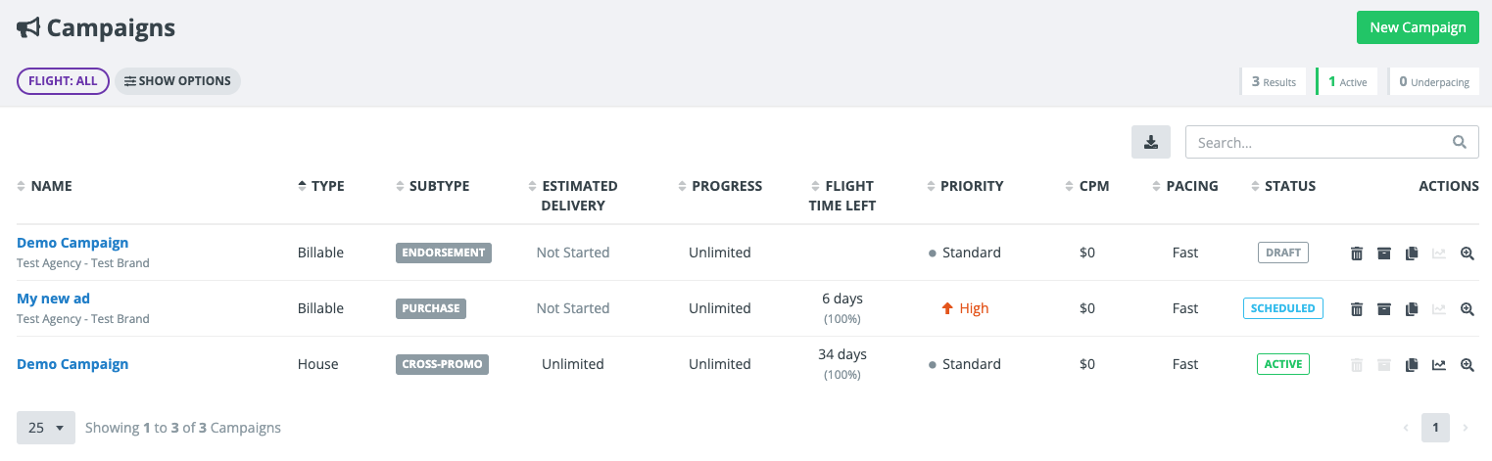
Task: Open the 25 rows-per-page dropdown
Action: [x=46, y=428]
